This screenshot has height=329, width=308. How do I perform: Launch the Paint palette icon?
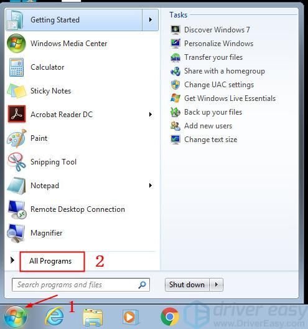17,138
